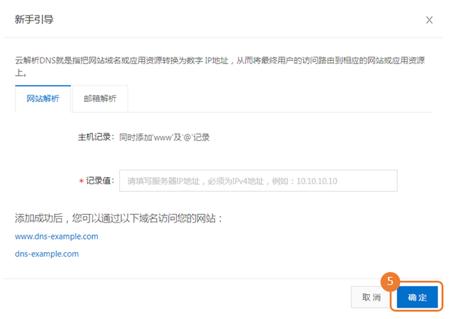Viewport: 454px width, 319px height.
Task: Click the 主机记录 field label
Action: [x=96, y=138]
